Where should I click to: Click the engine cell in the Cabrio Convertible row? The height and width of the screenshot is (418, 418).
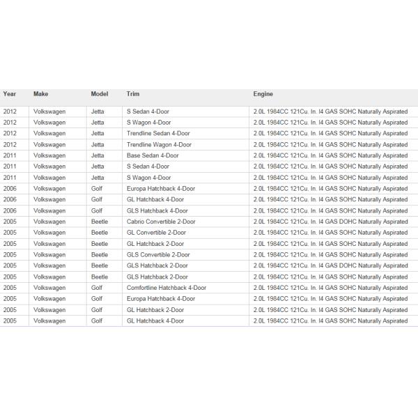330,222
